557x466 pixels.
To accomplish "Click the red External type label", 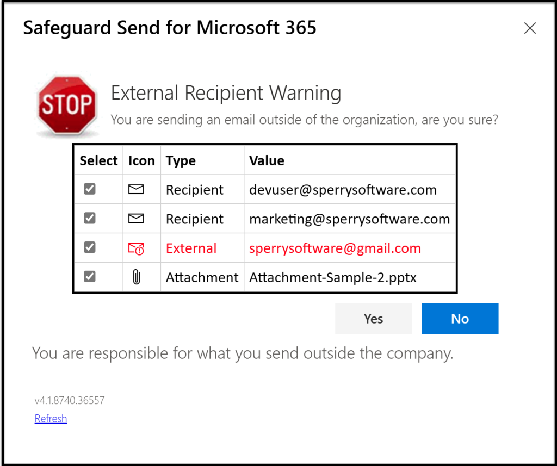I will 191,248.
